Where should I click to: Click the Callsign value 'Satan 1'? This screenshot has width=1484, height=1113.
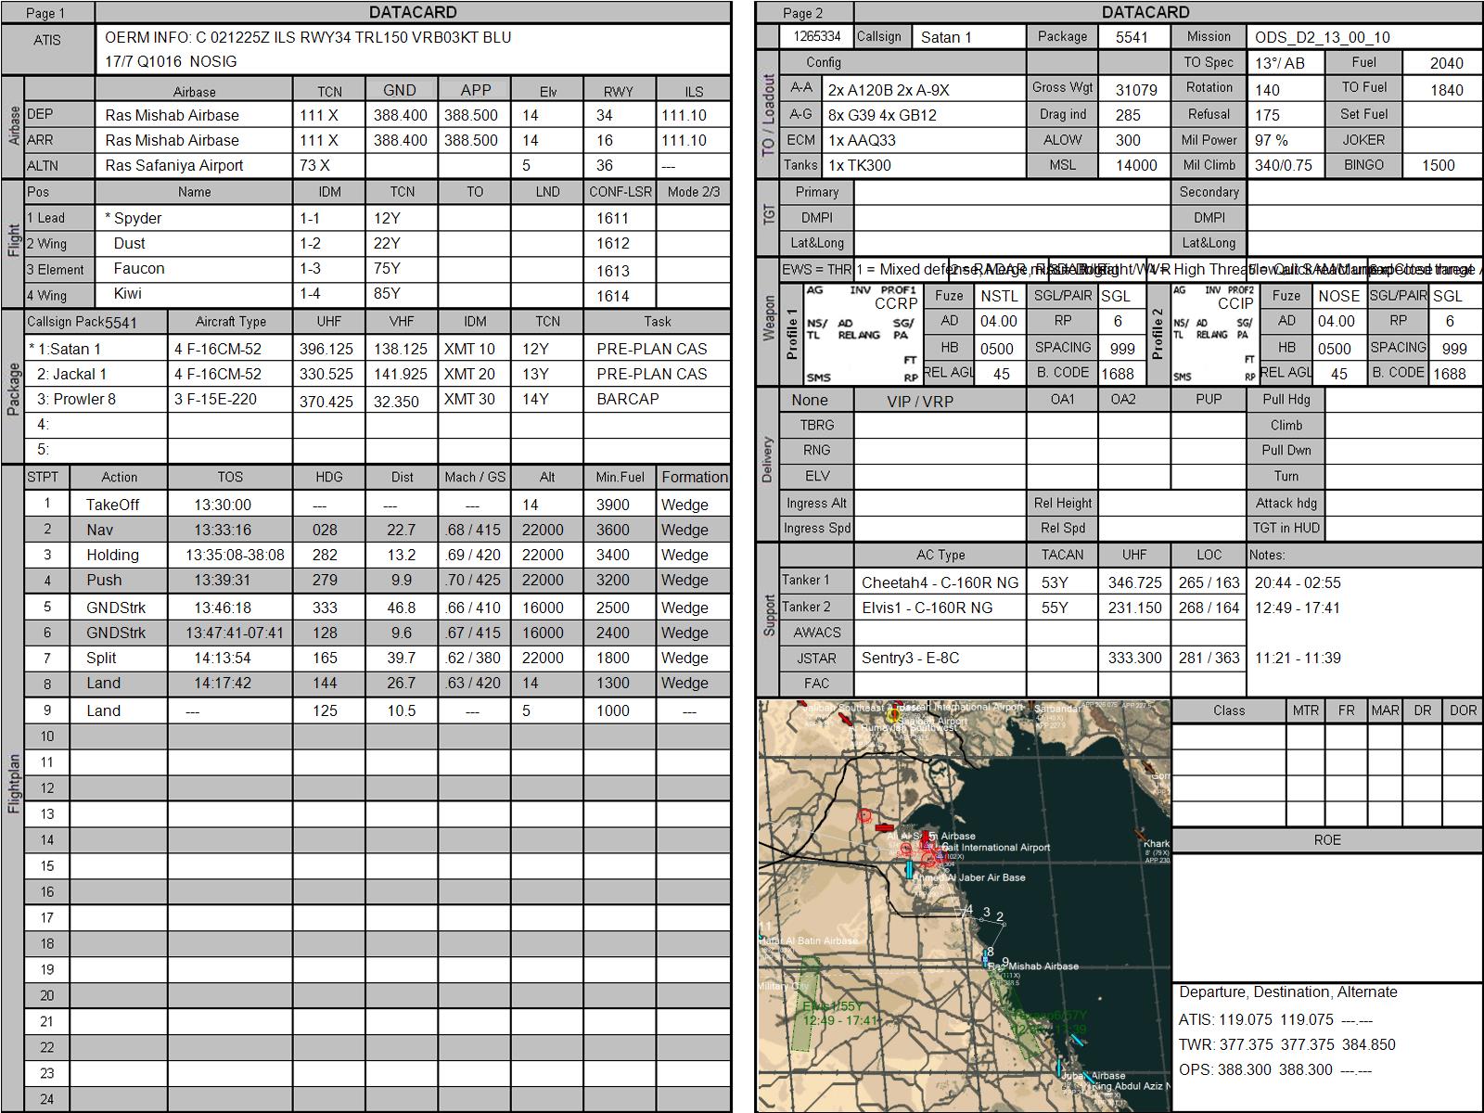tap(946, 37)
